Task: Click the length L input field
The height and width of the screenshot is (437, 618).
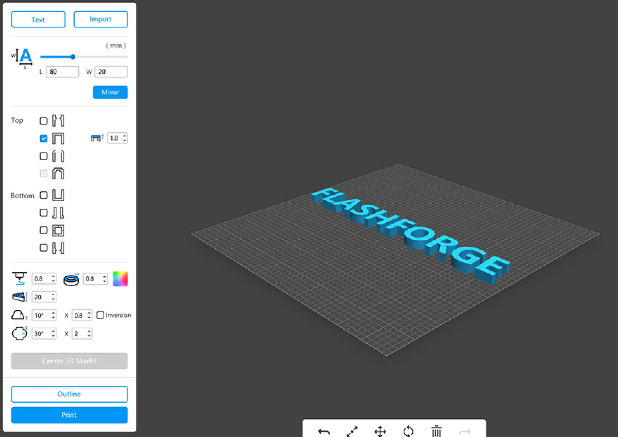Action: (x=62, y=72)
